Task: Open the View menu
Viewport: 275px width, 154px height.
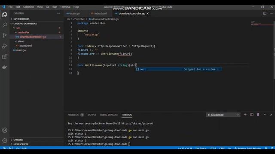Action: pos(40,7)
